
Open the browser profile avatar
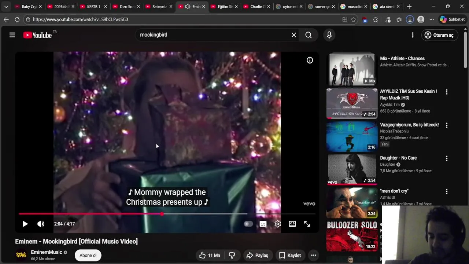[x=421, y=19]
